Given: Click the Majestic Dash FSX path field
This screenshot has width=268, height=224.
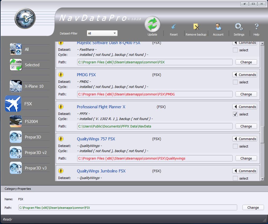Looking at the screenshot, I should [x=155, y=62].
